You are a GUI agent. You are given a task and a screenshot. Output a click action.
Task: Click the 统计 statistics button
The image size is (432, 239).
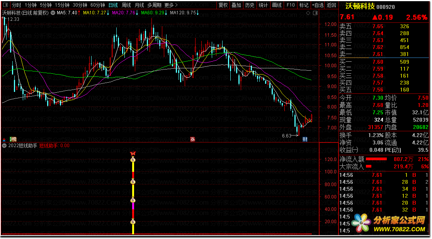tap(263, 5)
